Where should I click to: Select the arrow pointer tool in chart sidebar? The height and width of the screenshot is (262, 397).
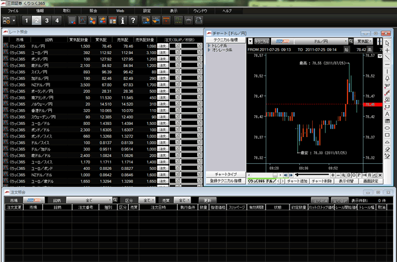click(x=387, y=43)
